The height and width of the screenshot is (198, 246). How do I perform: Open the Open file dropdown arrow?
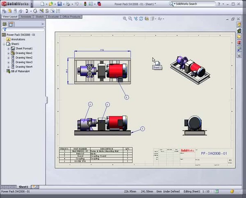click(x=55, y=4)
